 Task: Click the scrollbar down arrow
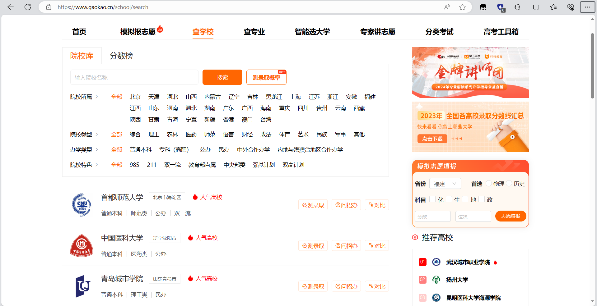pyautogui.click(x=592, y=301)
